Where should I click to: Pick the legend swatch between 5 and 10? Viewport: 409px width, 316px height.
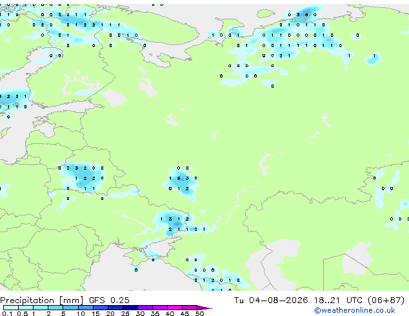click(70, 308)
